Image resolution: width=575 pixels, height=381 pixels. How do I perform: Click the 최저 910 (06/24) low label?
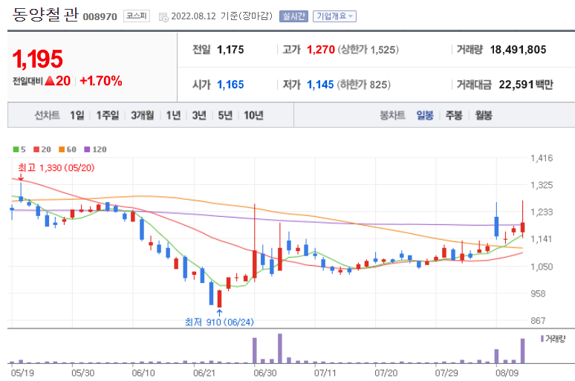coord(219,322)
